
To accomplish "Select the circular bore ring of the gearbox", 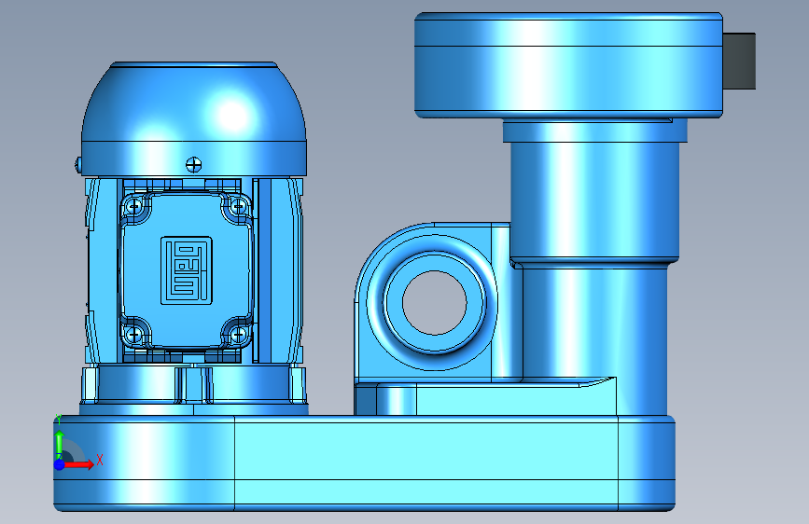I will click(x=435, y=303).
